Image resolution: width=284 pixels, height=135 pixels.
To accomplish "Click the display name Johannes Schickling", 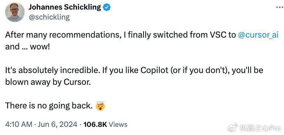I will click(65, 7).
